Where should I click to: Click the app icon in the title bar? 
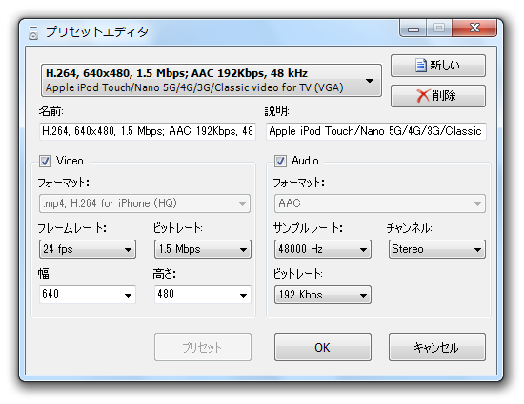coord(33,32)
